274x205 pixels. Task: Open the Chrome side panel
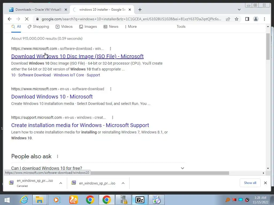(247, 19)
